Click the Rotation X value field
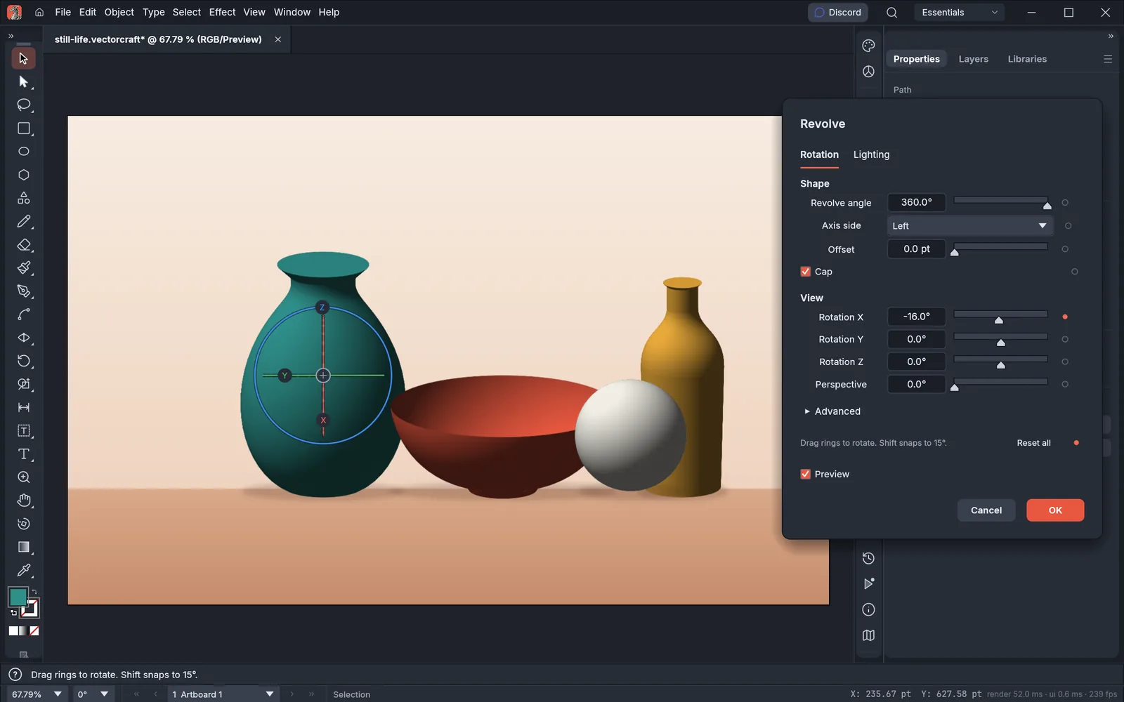This screenshot has height=702, width=1124. pyautogui.click(x=916, y=317)
